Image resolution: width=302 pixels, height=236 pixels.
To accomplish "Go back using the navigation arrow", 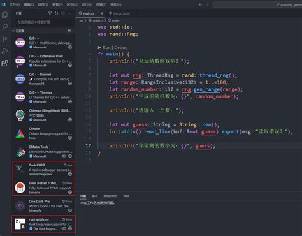I will click(x=200, y=4).
